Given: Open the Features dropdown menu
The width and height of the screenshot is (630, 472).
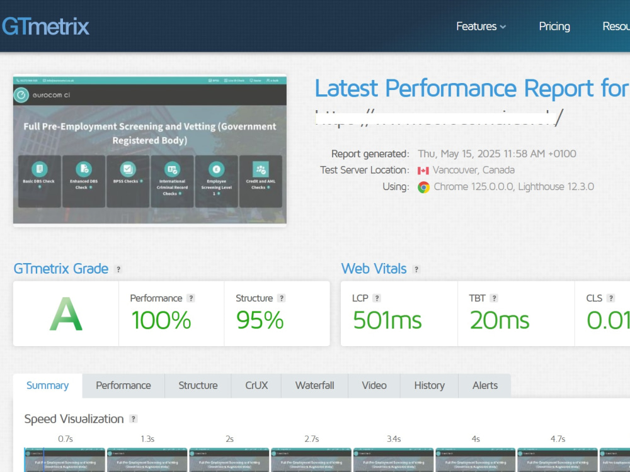Looking at the screenshot, I should [x=481, y=26].
